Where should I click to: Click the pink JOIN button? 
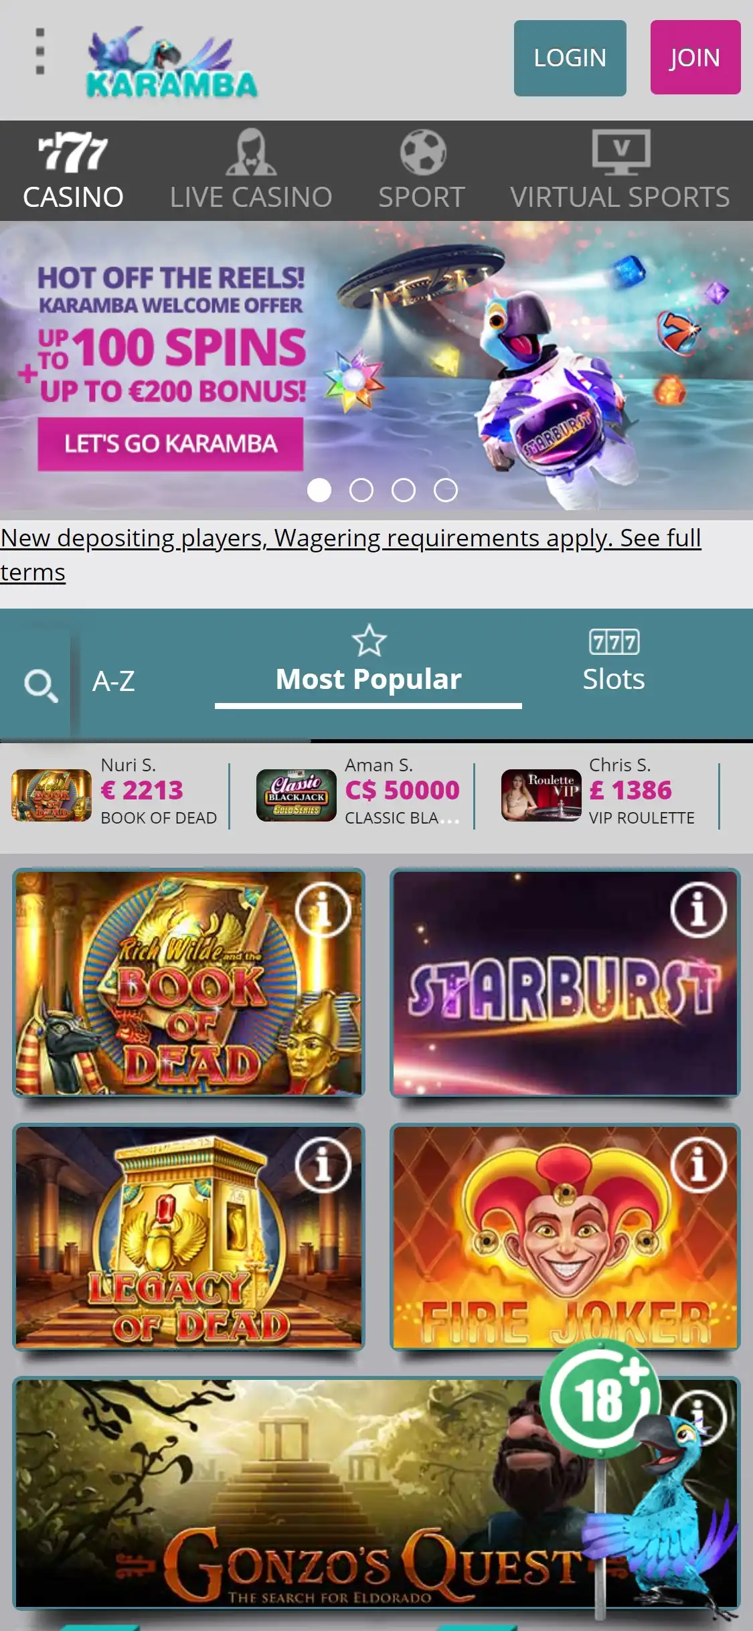[695, 57]
